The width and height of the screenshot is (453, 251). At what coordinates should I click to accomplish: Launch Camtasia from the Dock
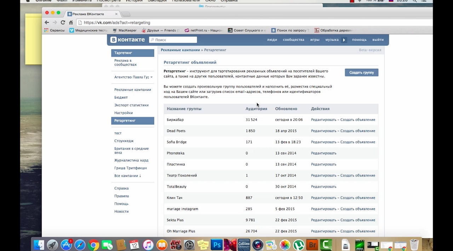[326, 245]
